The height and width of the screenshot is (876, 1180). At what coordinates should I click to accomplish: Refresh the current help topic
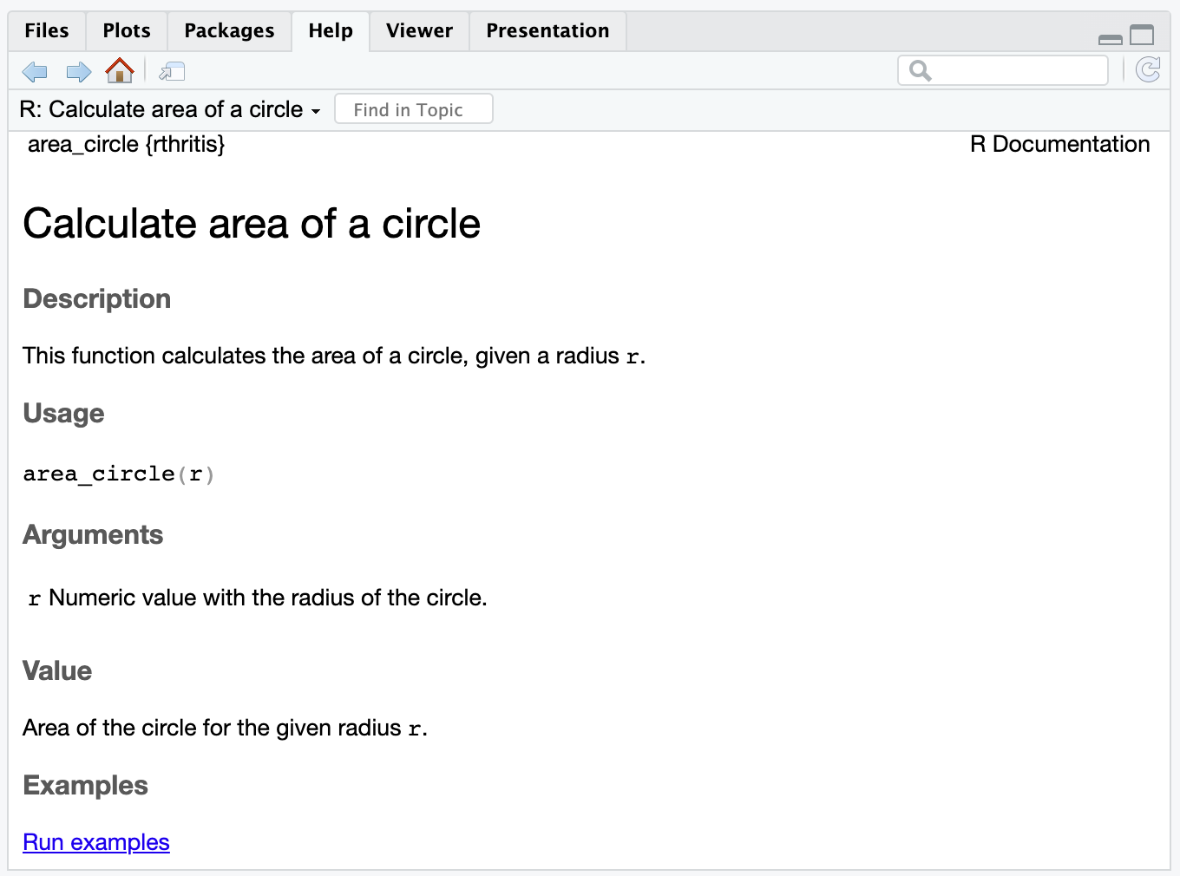coord(1148,70)
